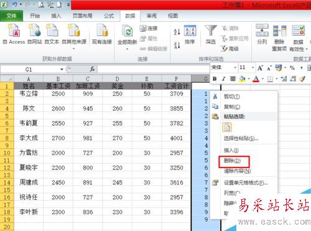Choose Delete (删除) in context menu
This screenshot has width=311, height=231.
coord(244,161)
